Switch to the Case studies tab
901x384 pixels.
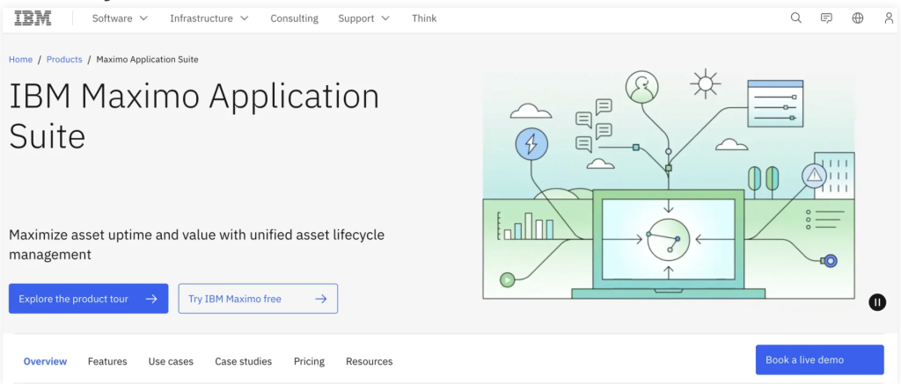tap(244, 362)
